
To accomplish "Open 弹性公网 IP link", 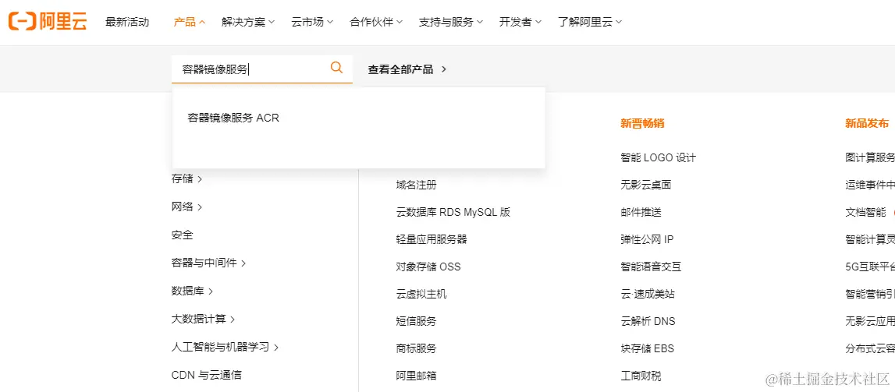I will coord(648,239).
